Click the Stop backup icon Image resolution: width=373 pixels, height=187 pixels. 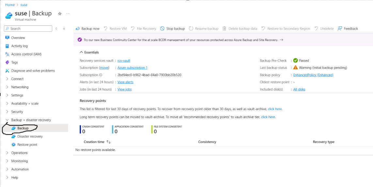tap(162, 29)
